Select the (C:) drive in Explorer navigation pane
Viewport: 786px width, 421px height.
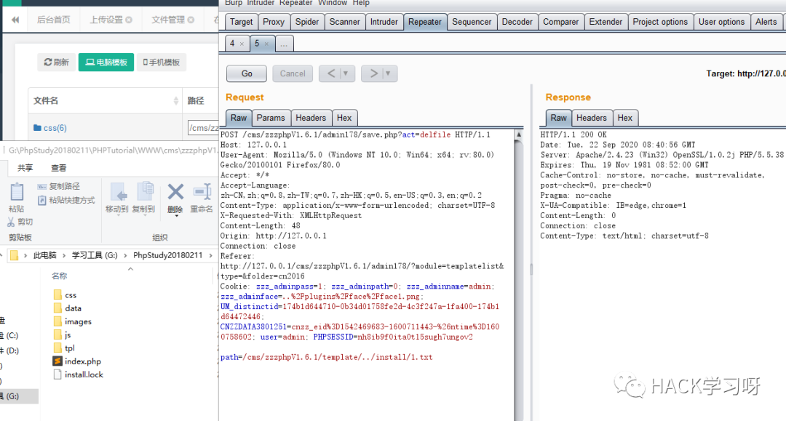pos(12,335)
